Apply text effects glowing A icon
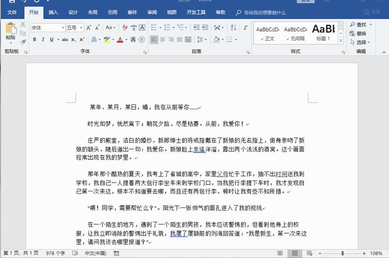Image resolution: width=389 pixels, height=258 pixels. [x=94, y=39]
